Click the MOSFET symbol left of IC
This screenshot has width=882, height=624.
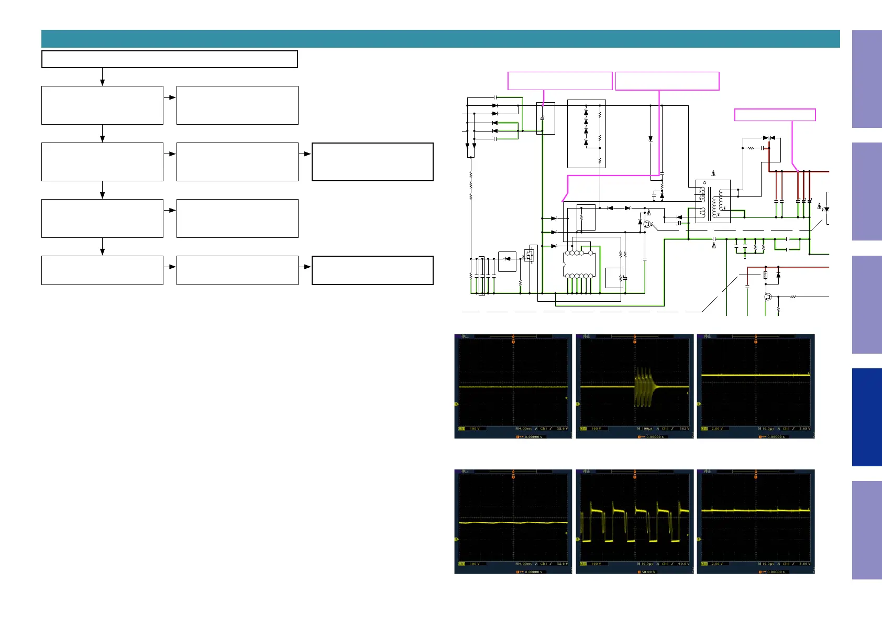coord(530,256)
